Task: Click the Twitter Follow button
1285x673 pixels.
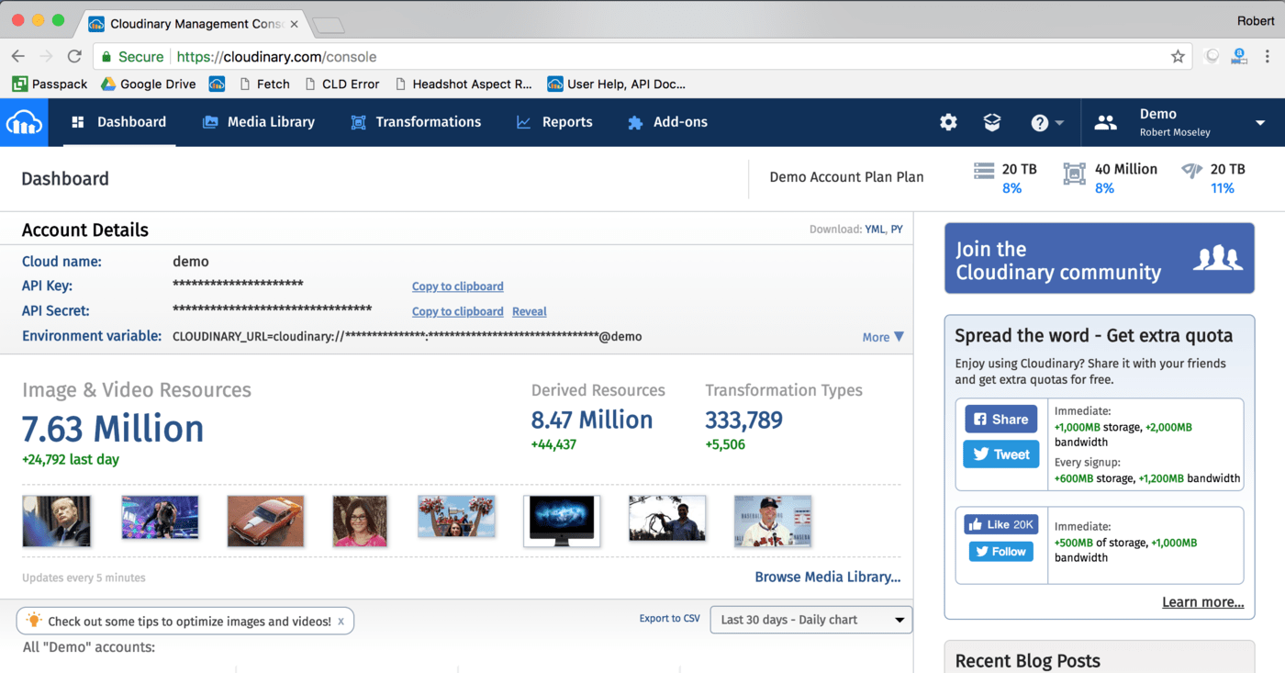Action: [1000, 551]
